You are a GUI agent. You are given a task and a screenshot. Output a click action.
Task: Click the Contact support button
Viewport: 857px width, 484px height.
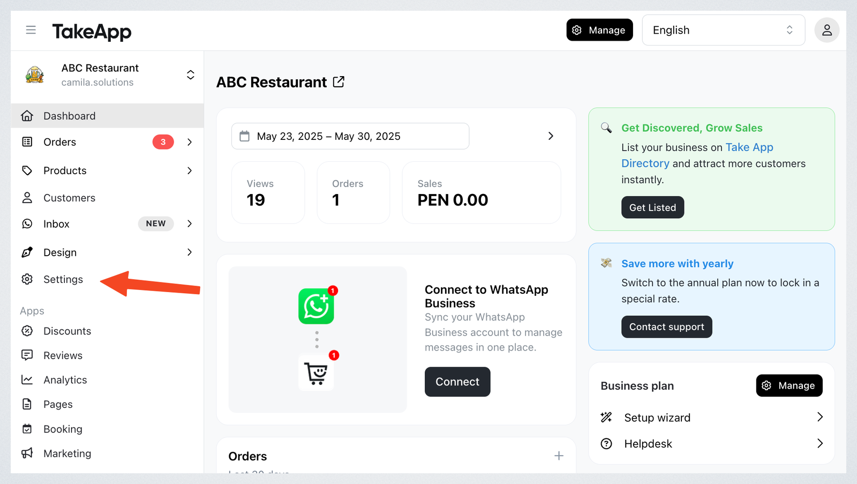(x=667, y=327)
